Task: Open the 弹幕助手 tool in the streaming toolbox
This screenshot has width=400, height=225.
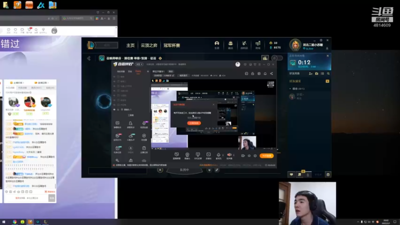Action: 117,124
